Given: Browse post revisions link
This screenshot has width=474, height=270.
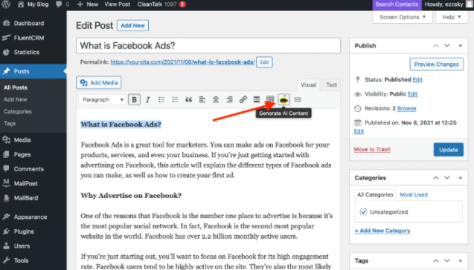Looking at the screenshot, I should pos(406,108).
